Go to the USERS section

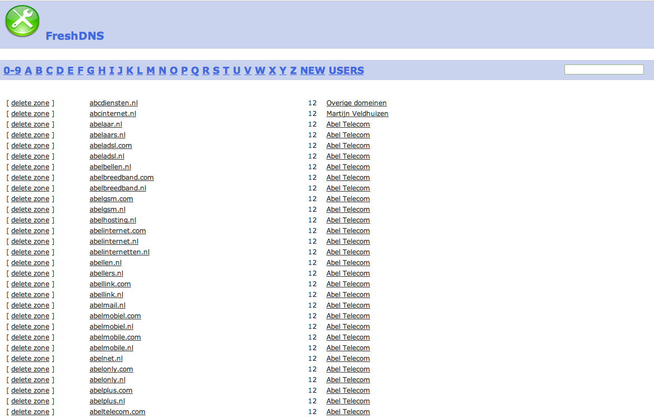tap(346, 71)
